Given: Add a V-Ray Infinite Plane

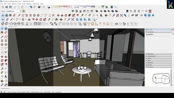Looking at the screenshot, I should [x=116, y=24].
